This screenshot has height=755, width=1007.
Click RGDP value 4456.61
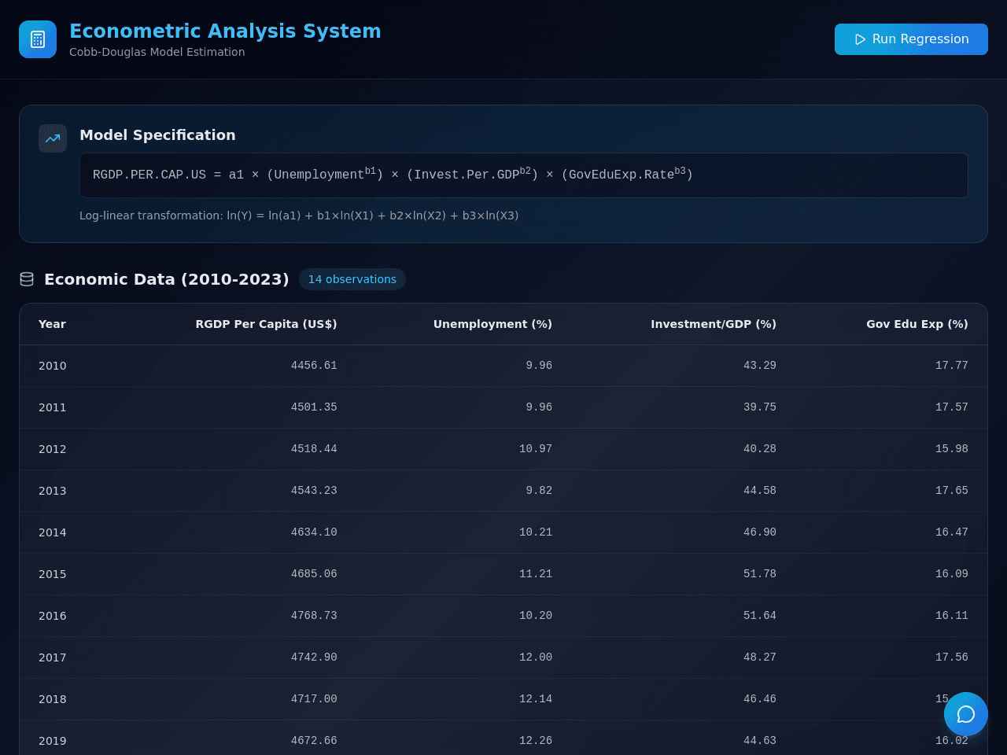[x=314, y=366]
